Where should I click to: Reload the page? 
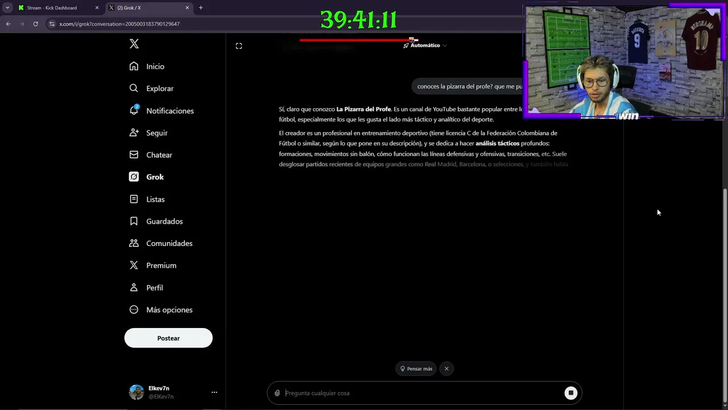[35, 24]
